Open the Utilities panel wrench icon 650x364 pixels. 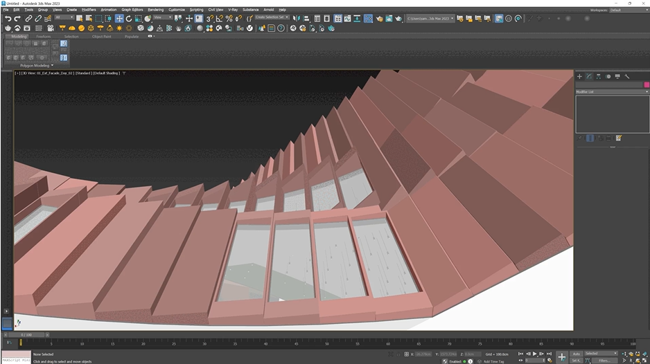pos(627,76)
